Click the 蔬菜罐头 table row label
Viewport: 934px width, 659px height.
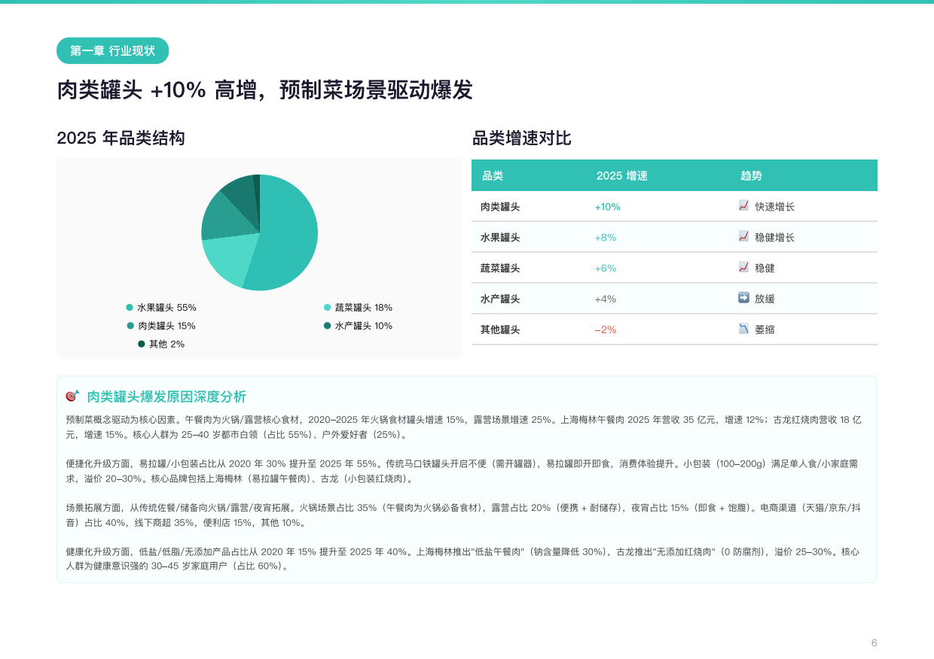500,269
